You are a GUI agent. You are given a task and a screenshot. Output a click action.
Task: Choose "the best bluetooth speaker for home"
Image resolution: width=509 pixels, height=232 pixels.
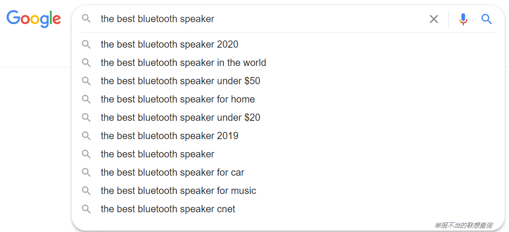[x=288, y=99]
